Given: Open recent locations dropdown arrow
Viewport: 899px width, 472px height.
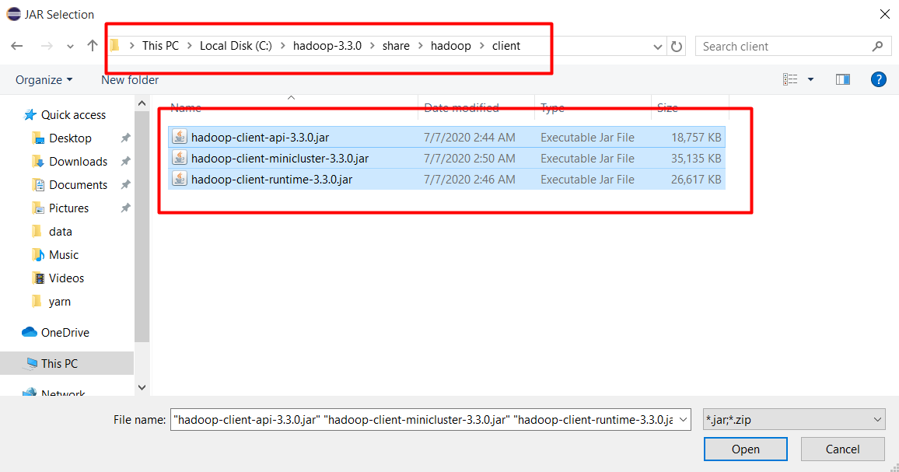Looking at the screenshot, I should tap(70, 47).
